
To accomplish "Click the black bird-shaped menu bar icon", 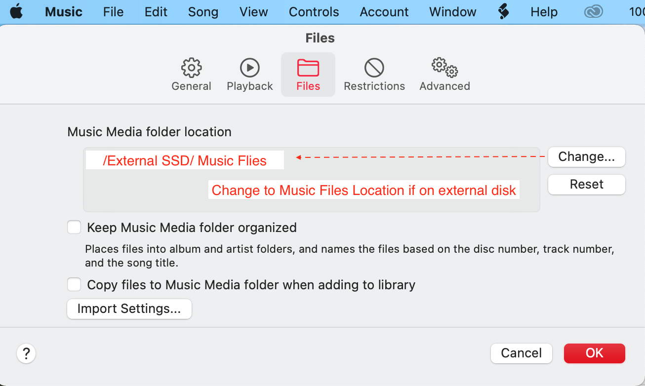I will tap(503, 11).
